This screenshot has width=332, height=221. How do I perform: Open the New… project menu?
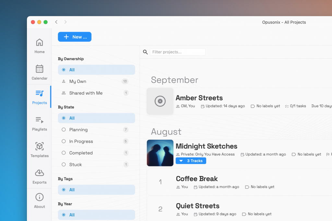tap(75, 37)
